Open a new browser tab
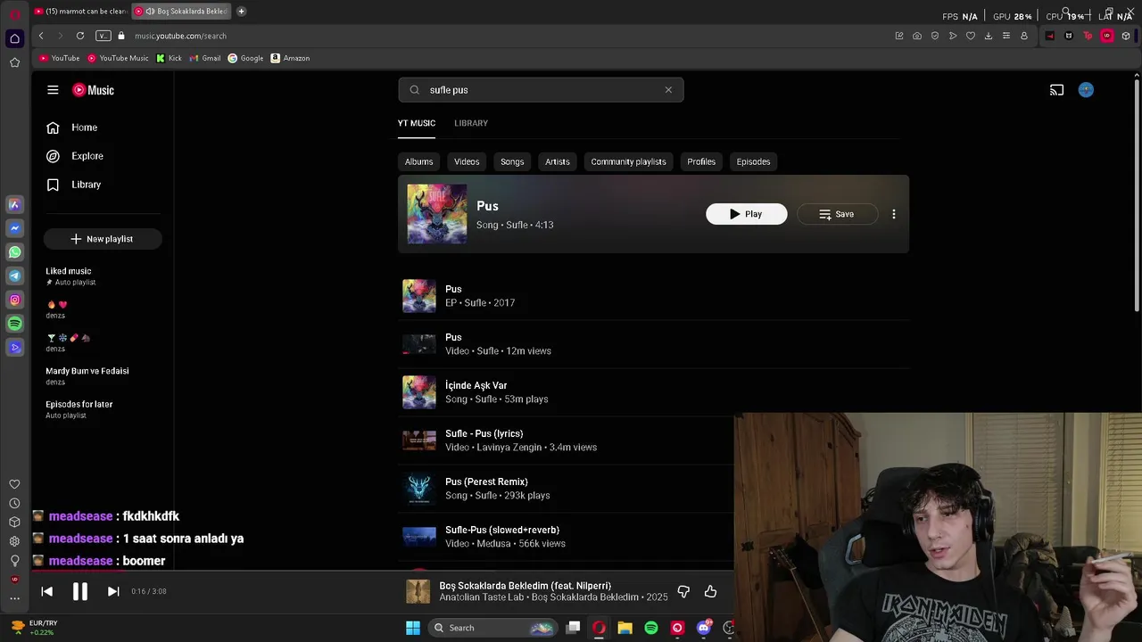The width and height of the screenshot is (1142, 642). [241, 12]
